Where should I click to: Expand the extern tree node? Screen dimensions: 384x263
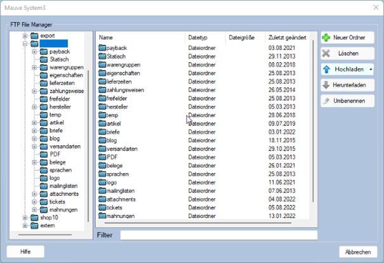click(x=25, y=225)
